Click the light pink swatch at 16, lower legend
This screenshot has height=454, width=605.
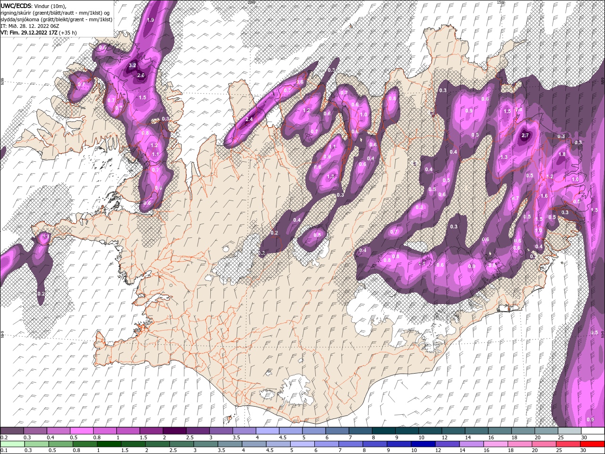coord(495,444)
